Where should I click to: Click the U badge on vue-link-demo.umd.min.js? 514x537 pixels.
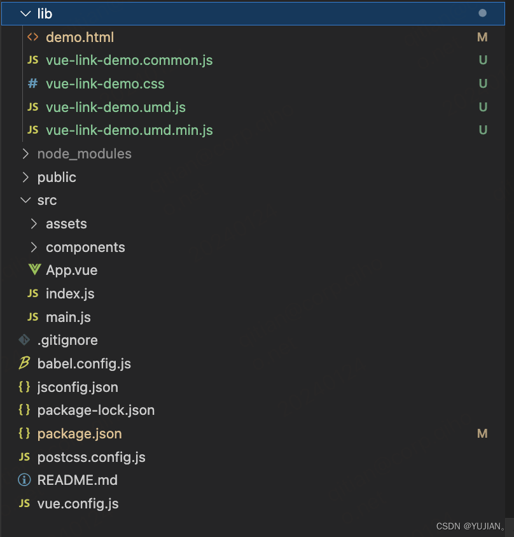(483, 130)
